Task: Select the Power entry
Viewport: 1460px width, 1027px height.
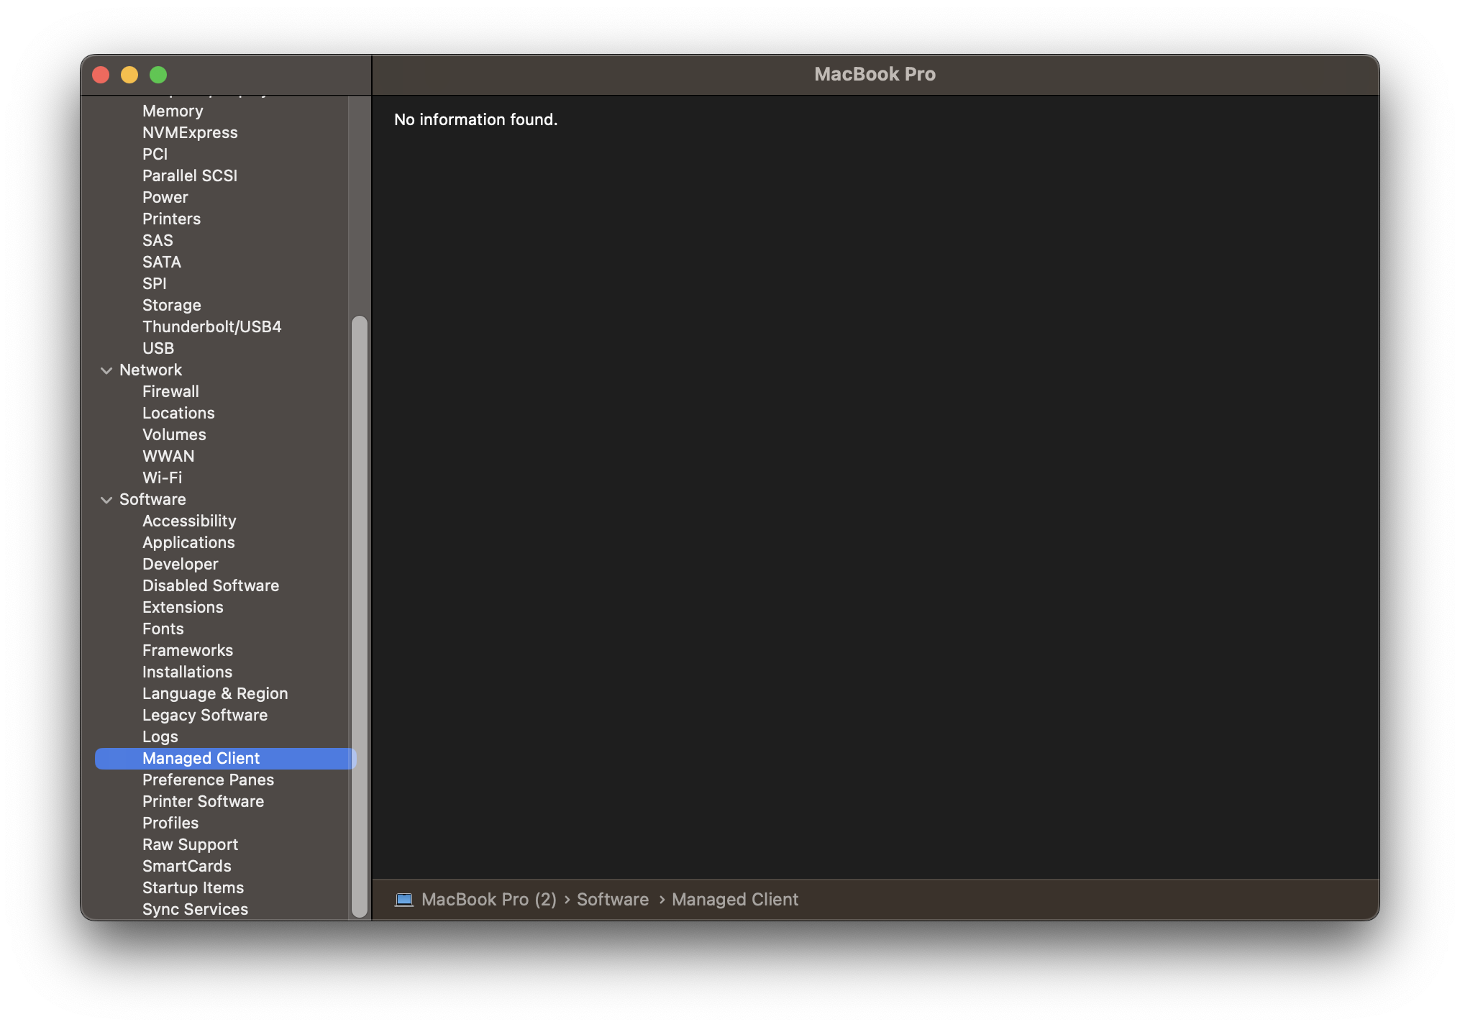Action: click(x=165, y=198)
